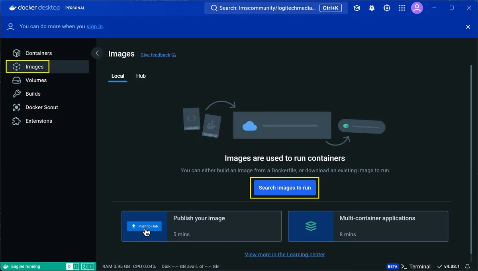The width and height of the screenshot is (478, 271).
Task: Open the engine more options menu
Action: click(x=91, y=266)
